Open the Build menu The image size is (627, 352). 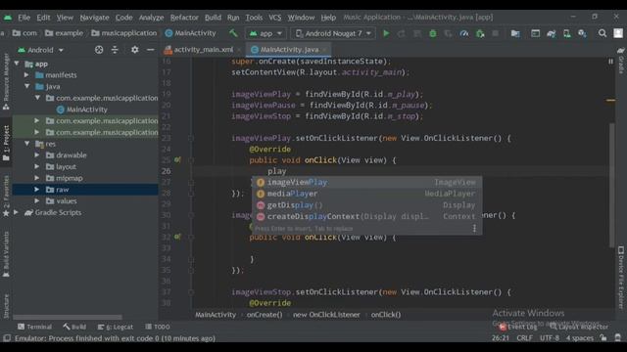point(213,18)
